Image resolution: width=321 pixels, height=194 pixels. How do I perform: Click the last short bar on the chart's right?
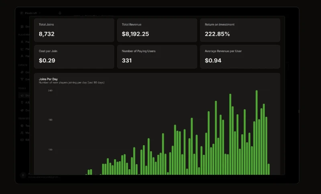[268, 169]
